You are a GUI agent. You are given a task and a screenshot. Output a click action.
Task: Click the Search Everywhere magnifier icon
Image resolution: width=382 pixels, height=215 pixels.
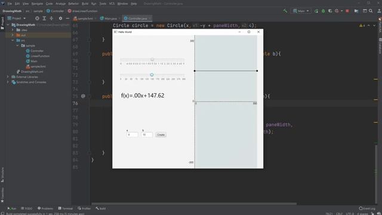pos(371,11)
